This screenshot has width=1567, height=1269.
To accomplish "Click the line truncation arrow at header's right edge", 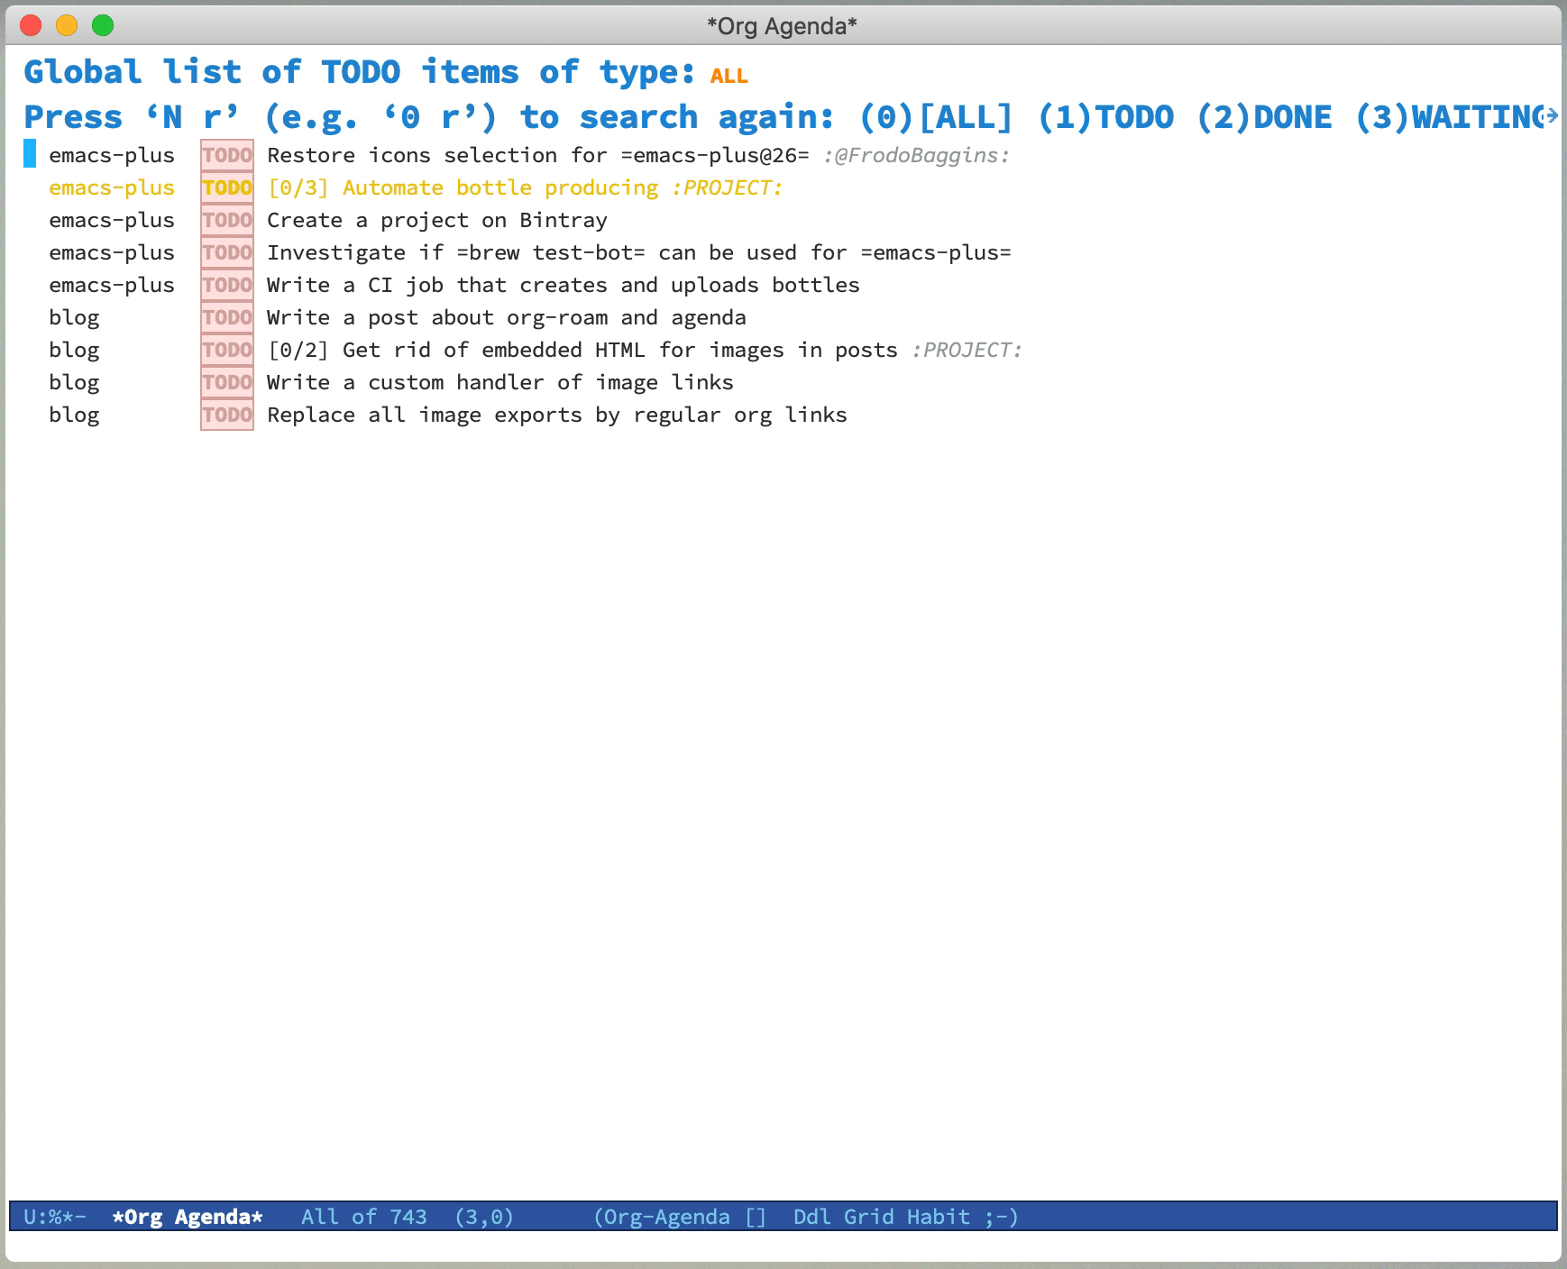I will pos(1550,117).
